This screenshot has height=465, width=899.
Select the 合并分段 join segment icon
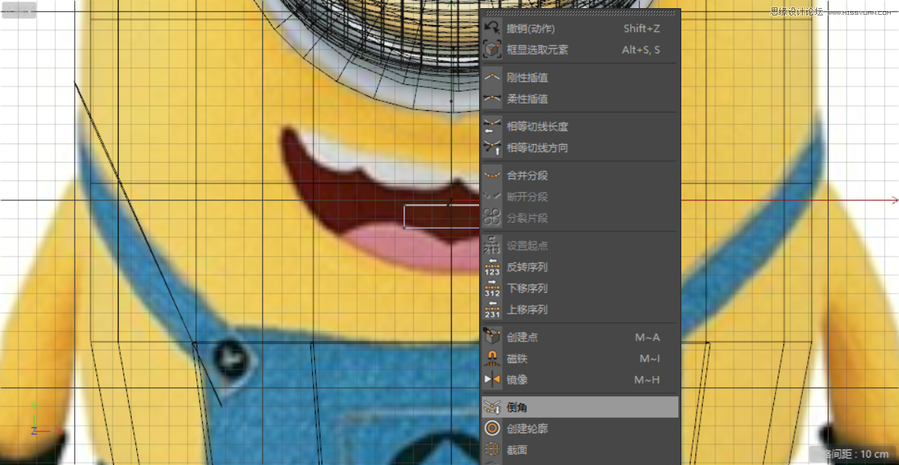(492, 175)
